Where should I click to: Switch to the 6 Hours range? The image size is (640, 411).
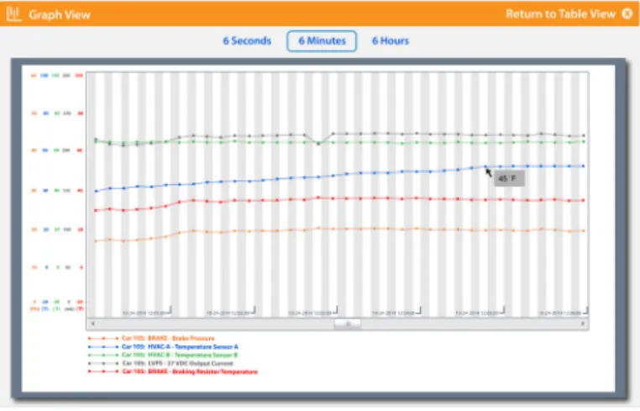pyautogui.click(x=391, y=41)
